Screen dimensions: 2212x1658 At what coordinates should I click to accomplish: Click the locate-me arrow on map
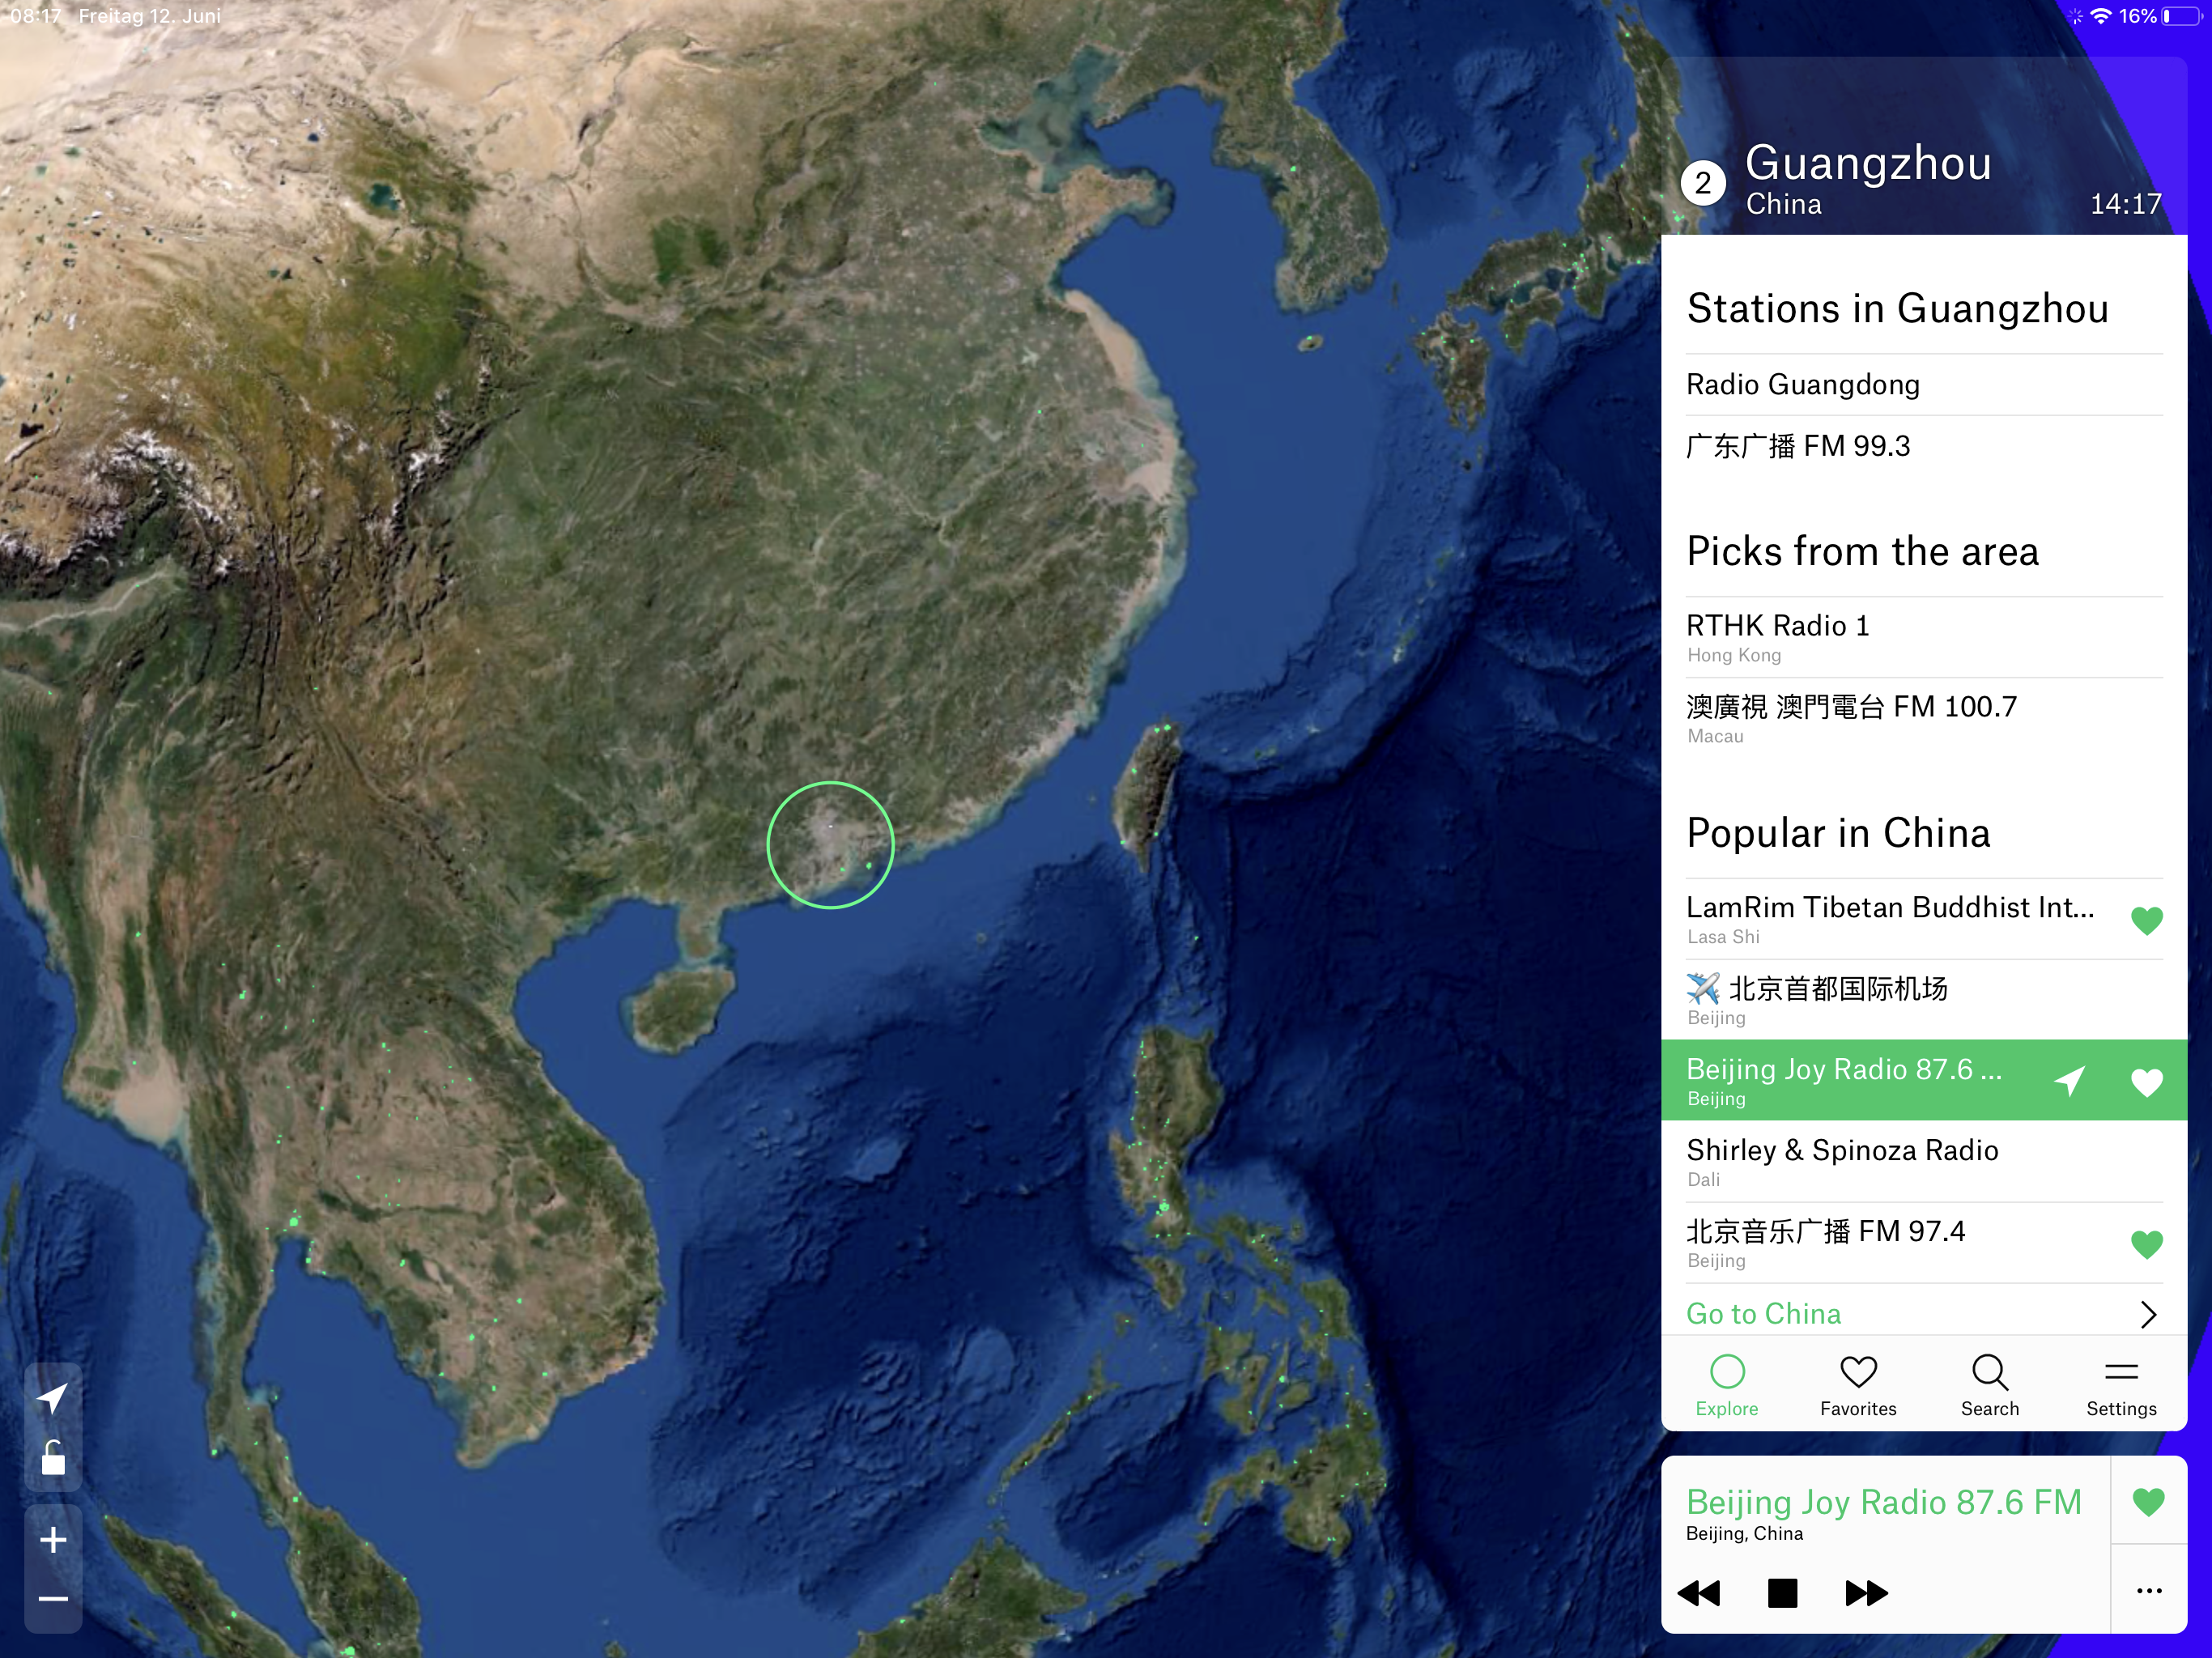53,1397
